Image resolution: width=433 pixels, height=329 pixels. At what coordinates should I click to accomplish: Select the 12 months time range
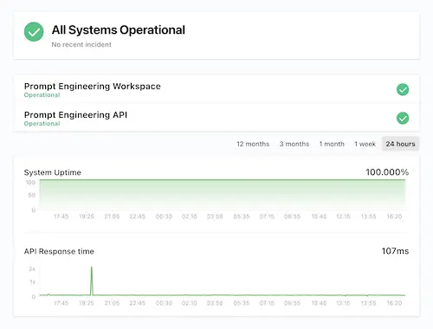[253, 144]
